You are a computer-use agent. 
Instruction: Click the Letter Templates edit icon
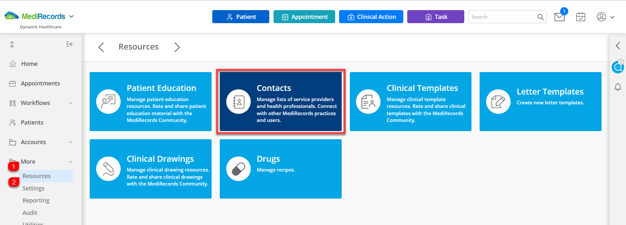pyautogui.click(x=498, y=101)
